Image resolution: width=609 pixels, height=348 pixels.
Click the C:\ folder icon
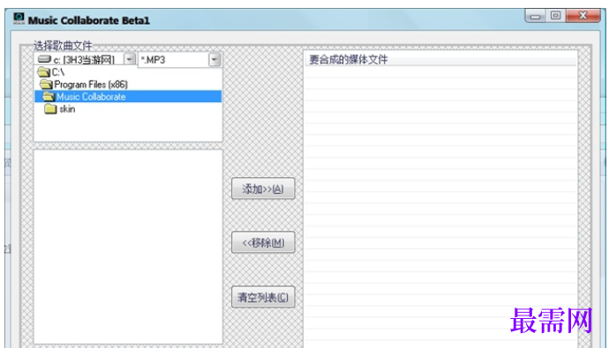click(x=44, y=72)
